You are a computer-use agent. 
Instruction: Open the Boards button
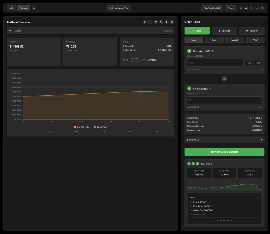(x=231, y=8)
